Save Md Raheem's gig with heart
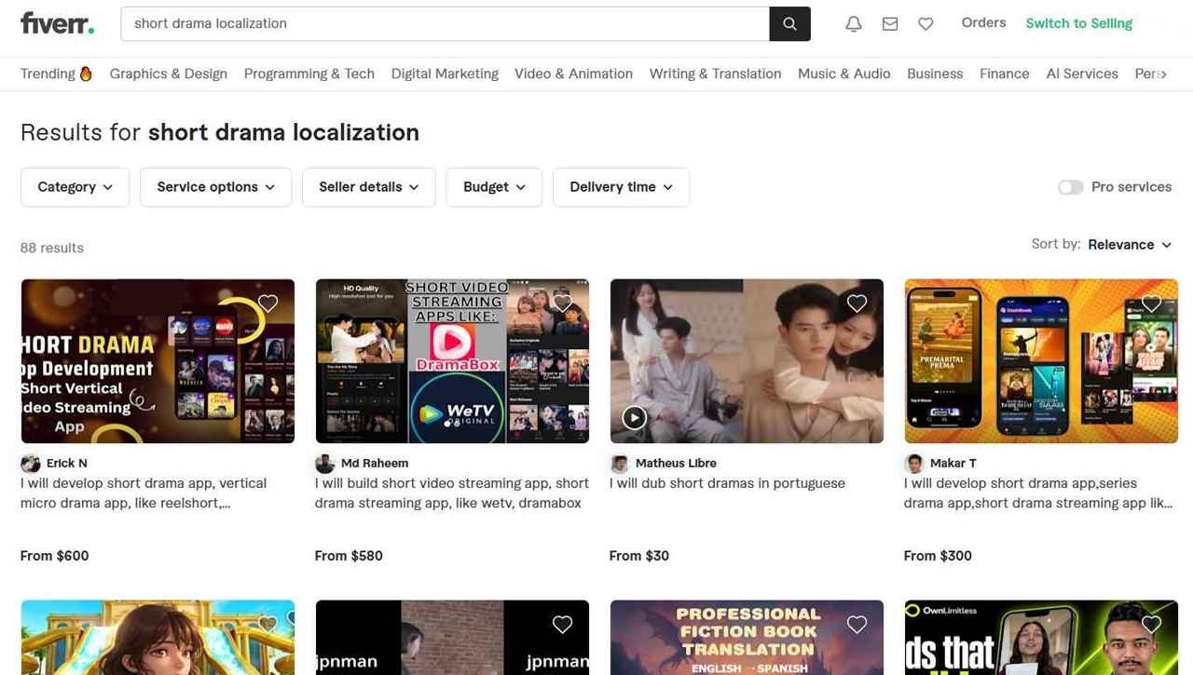 (x=563, y=303)
